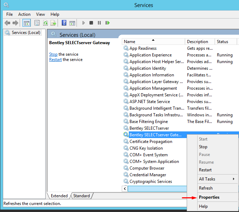Click the Restart Service green toolbar icon

coord(107,23)
